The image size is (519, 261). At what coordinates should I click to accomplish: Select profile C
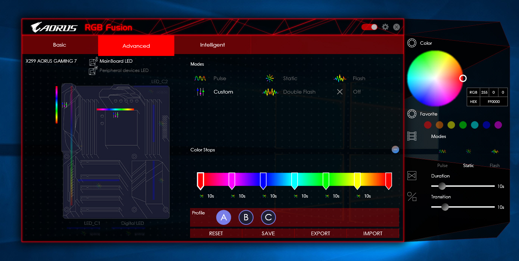click(x=268, y=218)
